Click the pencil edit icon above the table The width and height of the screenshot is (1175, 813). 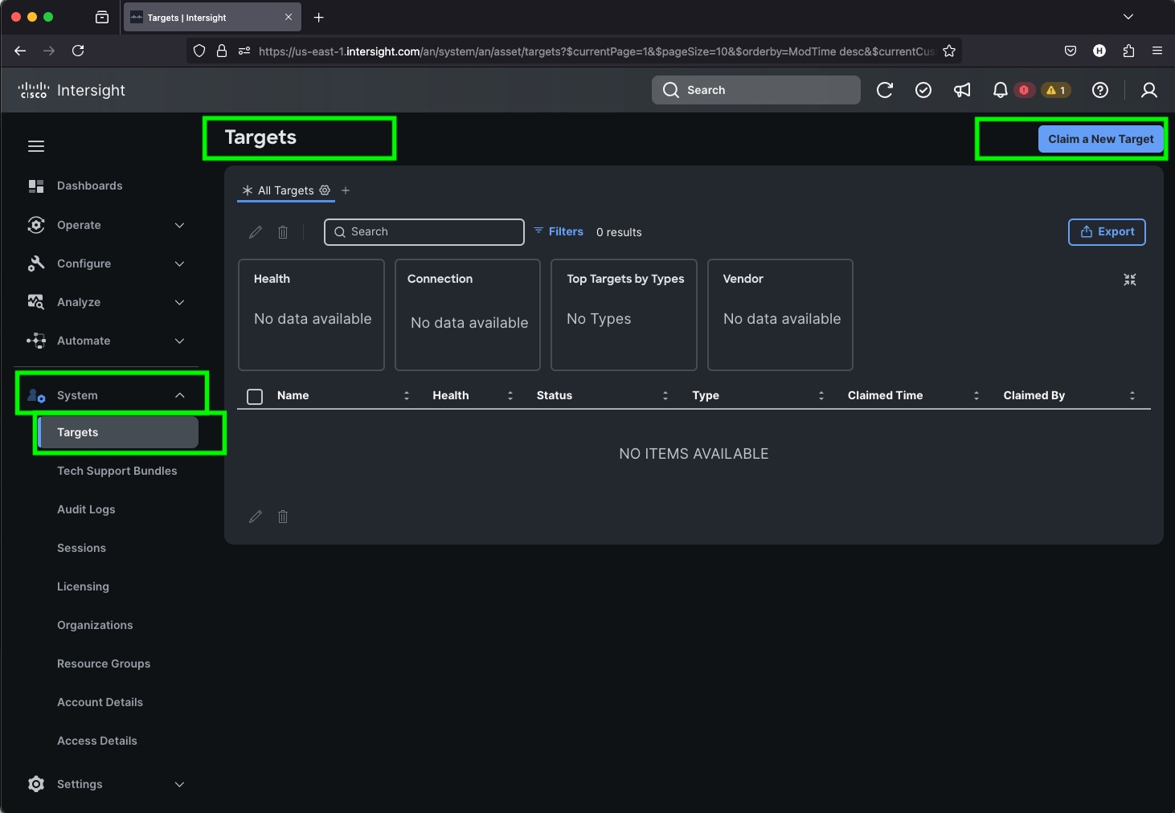[255, 232]
